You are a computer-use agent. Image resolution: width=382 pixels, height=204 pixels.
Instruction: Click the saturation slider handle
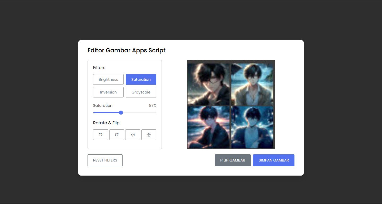[121, 113]
